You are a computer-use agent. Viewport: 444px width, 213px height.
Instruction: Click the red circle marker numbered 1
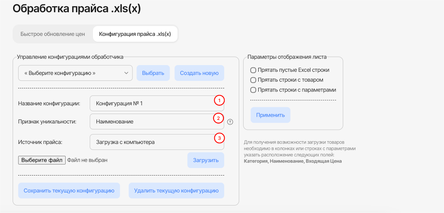coord(219,101)
